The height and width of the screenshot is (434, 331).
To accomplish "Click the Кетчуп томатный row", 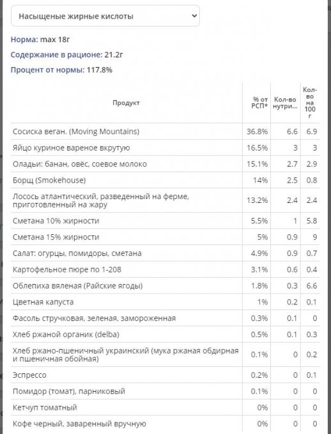I will pos(166,408).
